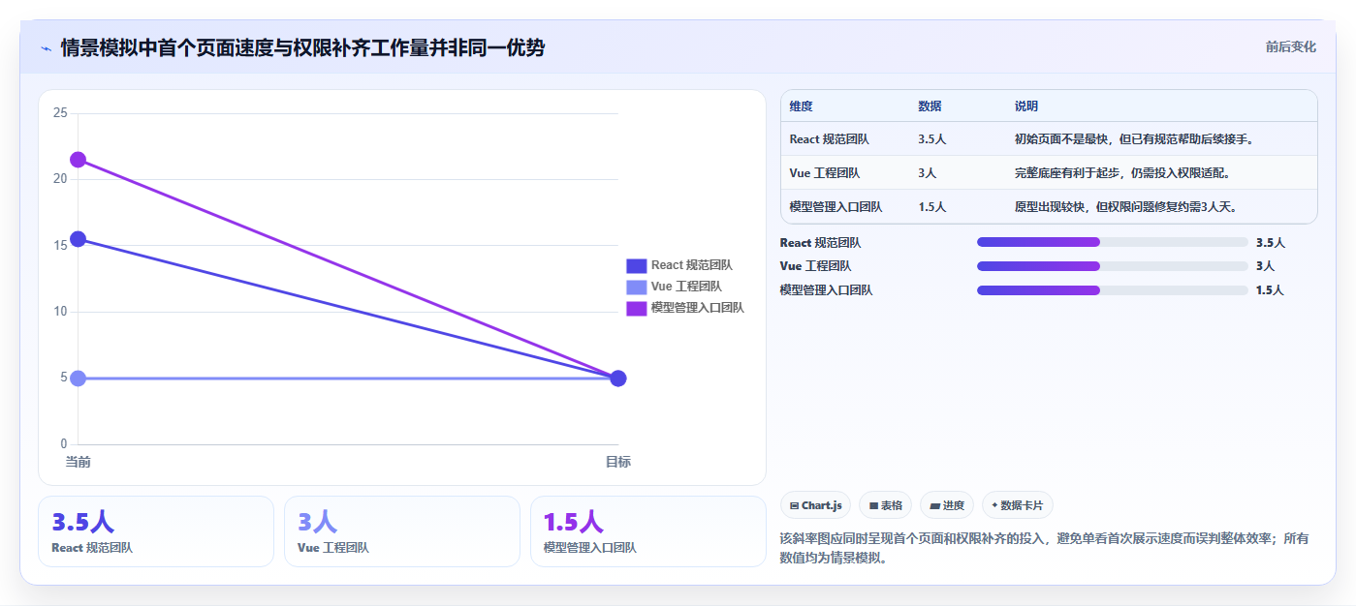
Task: Toggle React 规范团队 legend color box
Action: (x=636, y=265)
